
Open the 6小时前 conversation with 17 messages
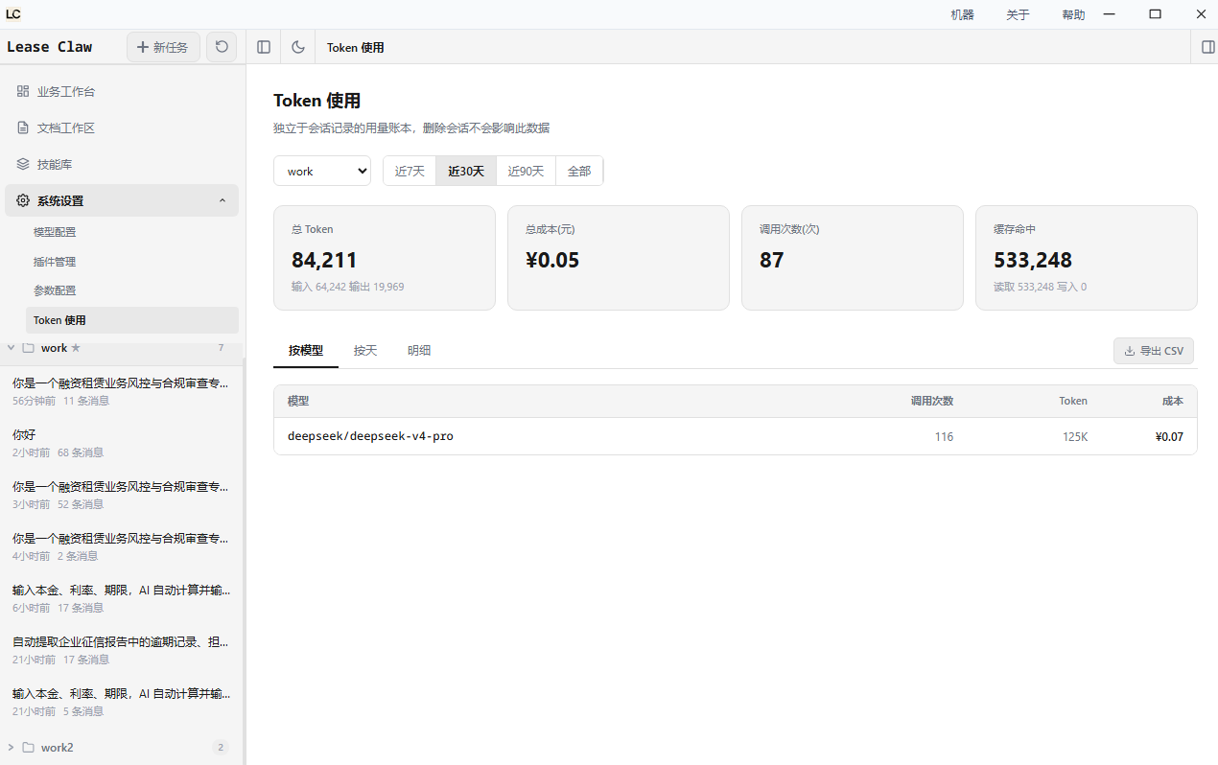tap(122, 598)
